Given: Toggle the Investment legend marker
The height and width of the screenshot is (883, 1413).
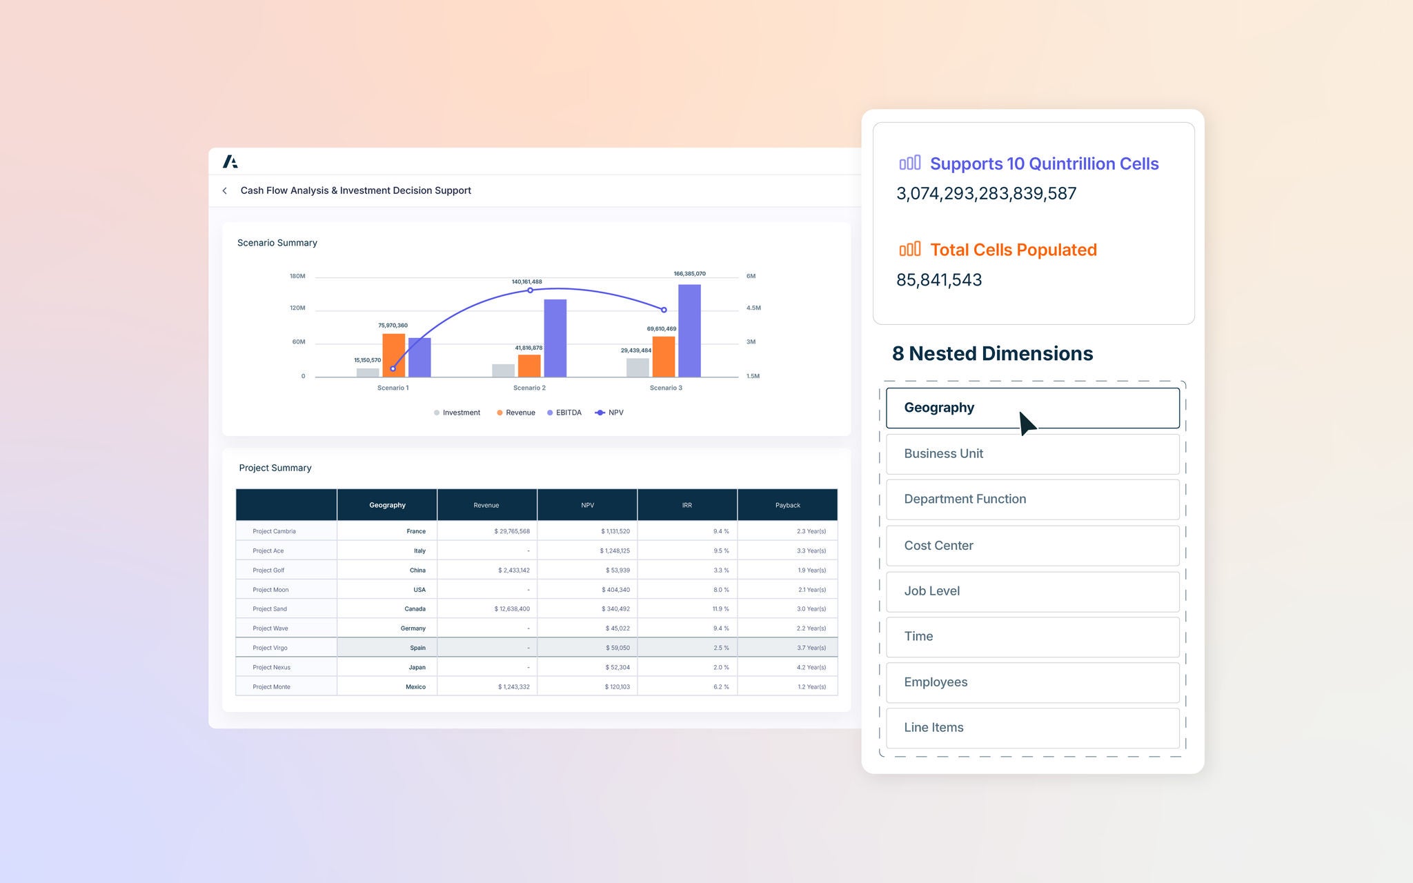Looking at the screenshot, I should coord(437,413).
